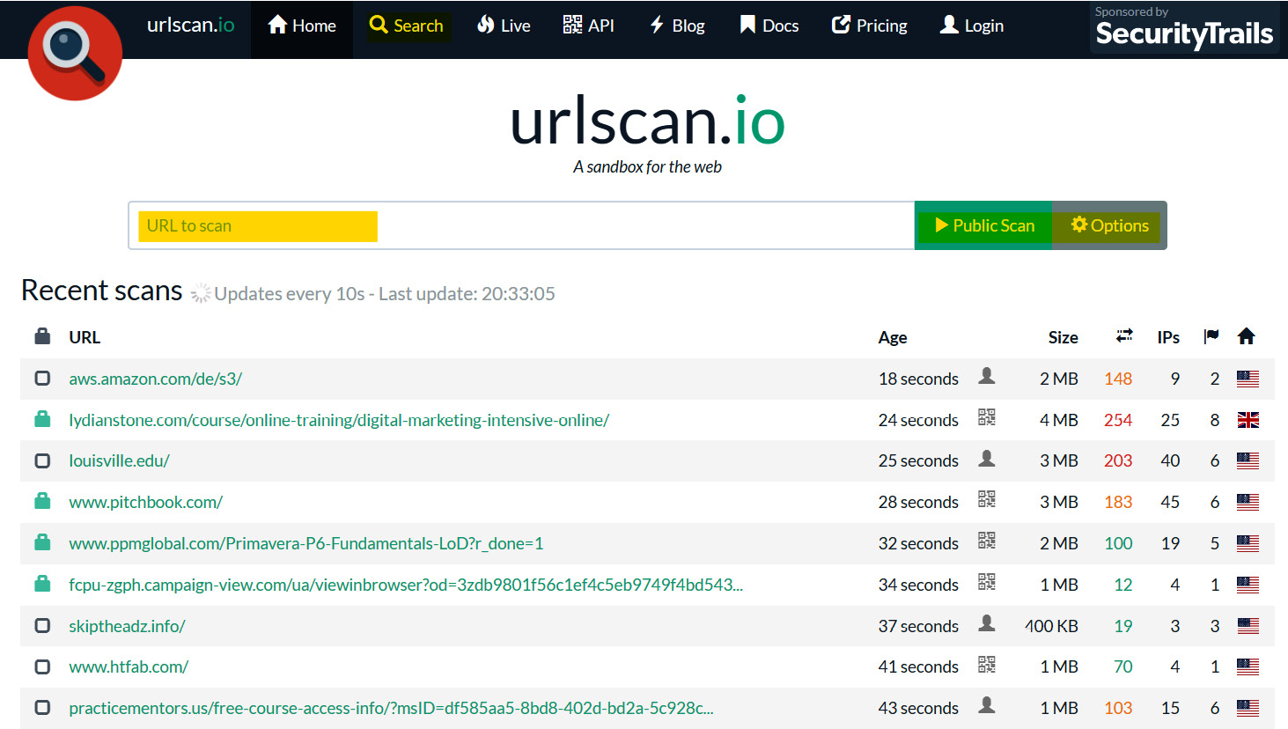Image resolution: width=1288 pixels, height=729 pixels.
Task: Open the Docs nav item
Action: 769,26
